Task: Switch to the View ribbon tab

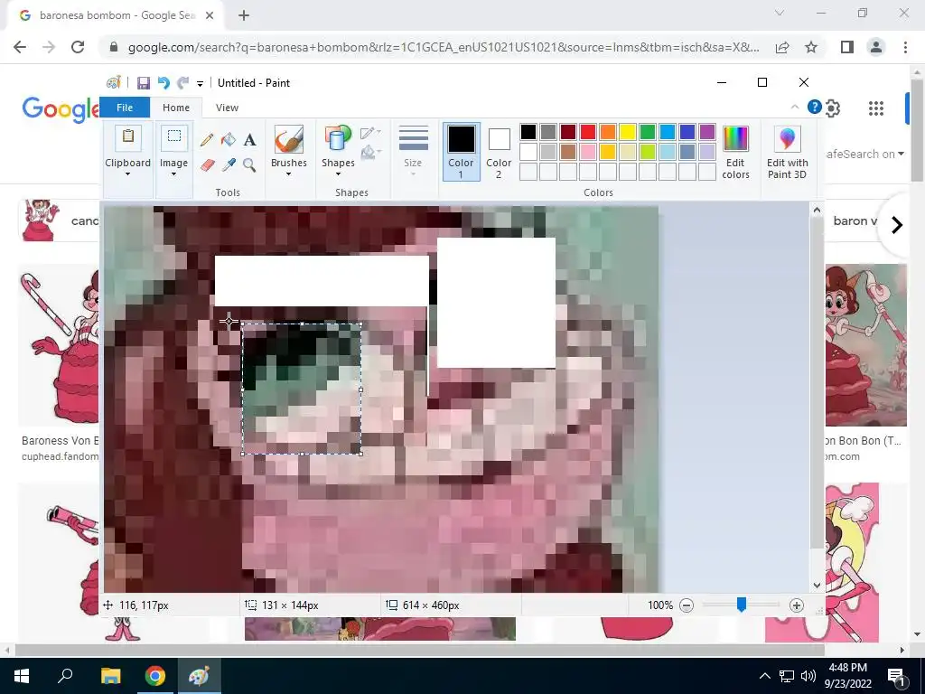Action: coord(227,108)
